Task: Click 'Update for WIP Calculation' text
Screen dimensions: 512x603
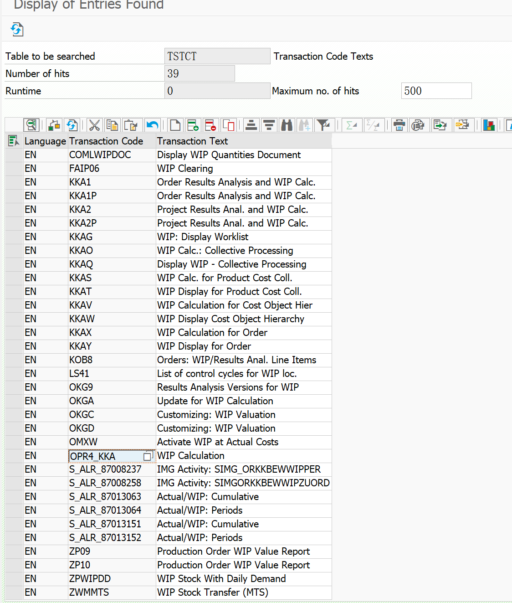Action: pyautogui.click(x=215, y=401)
